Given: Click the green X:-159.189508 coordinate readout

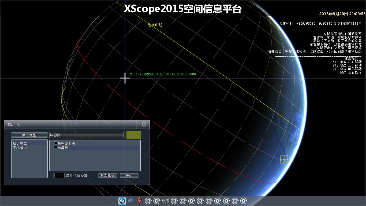Looking at the screenshot, I should pyautogui.click(x=163, y=74).
